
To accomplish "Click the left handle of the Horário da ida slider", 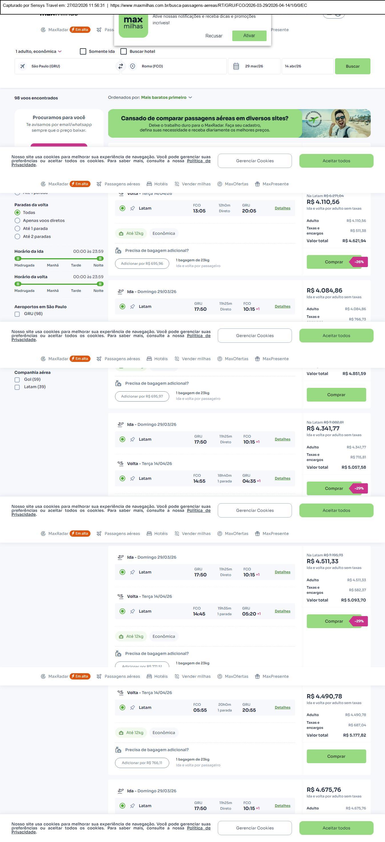I will coord(18,258).
